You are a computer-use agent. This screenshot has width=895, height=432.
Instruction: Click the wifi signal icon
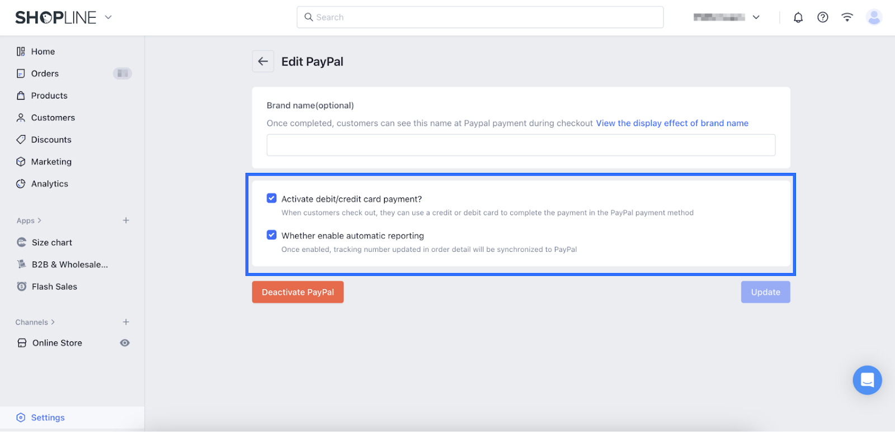click(x=847, y=17)
